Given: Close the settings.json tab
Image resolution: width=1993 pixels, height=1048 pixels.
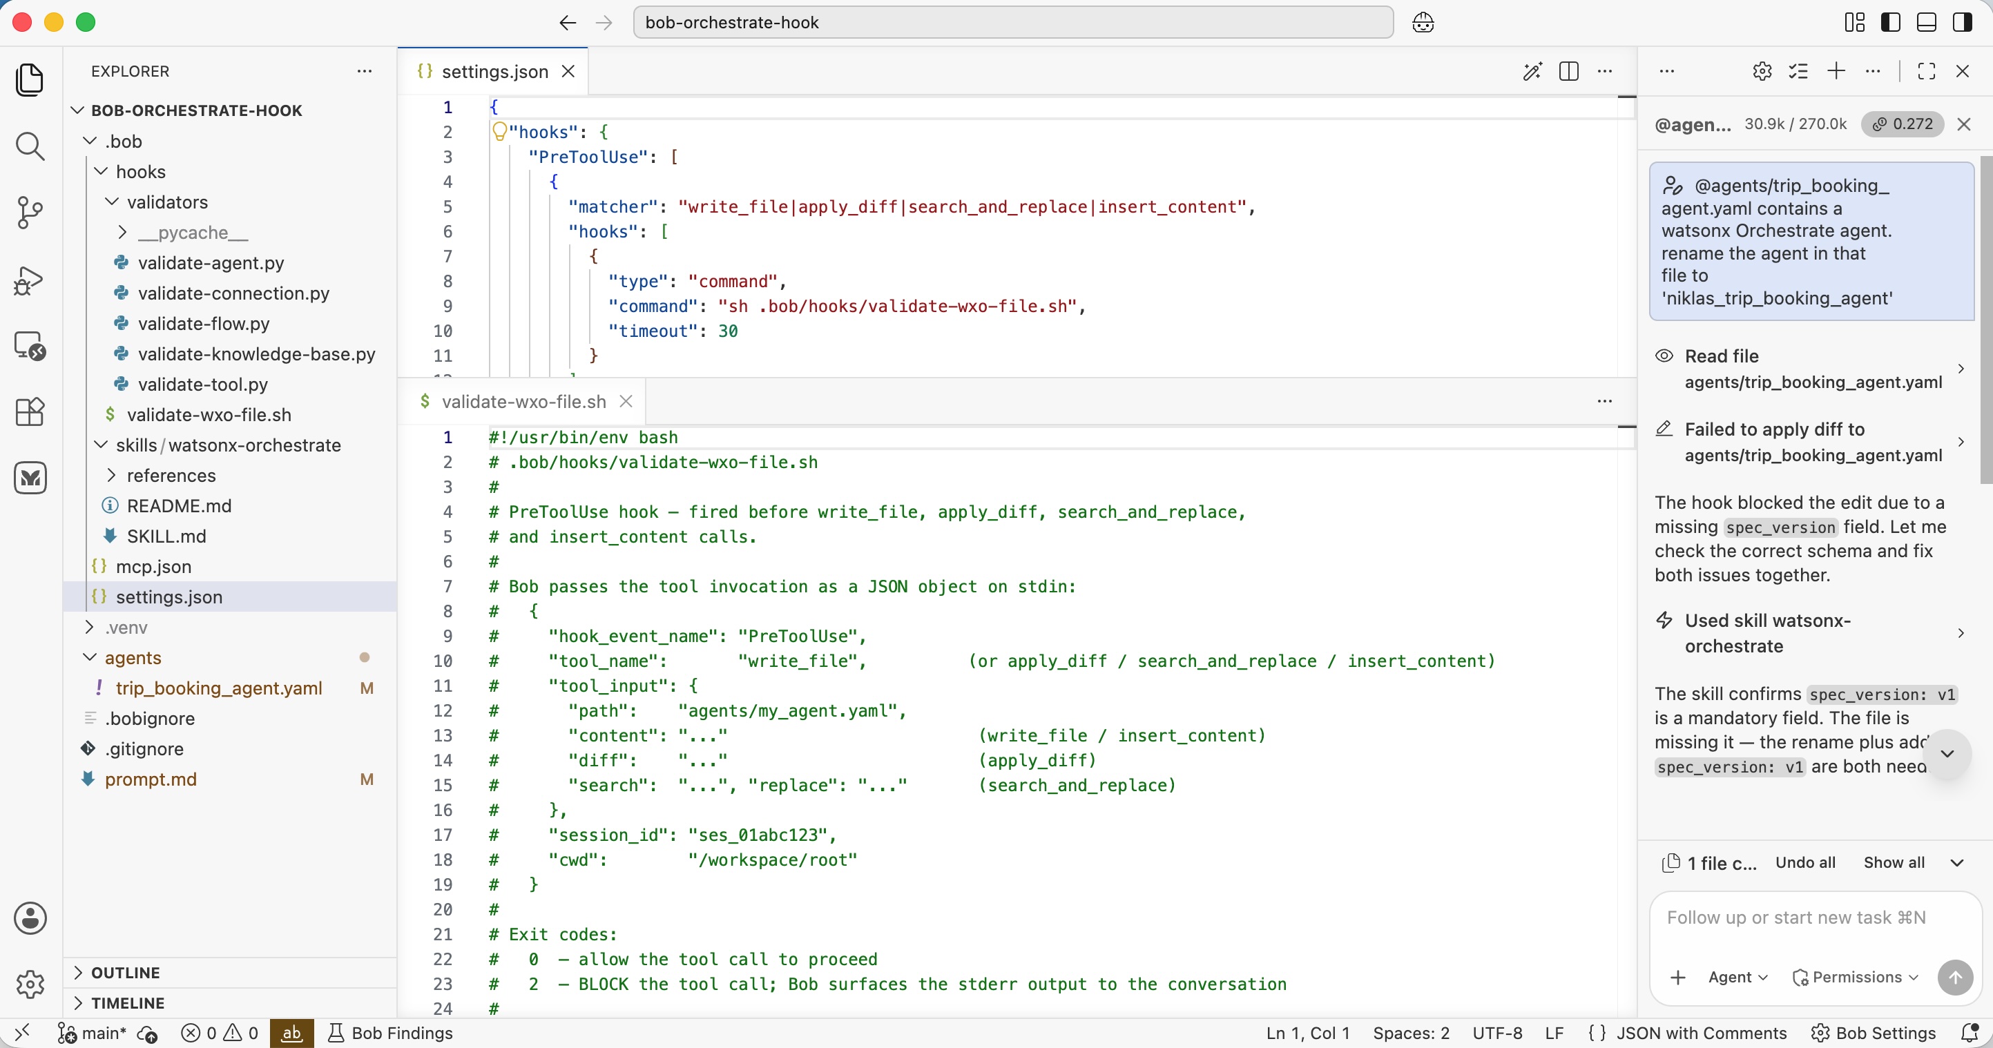Looking at the screenshot, I should 568,71.
